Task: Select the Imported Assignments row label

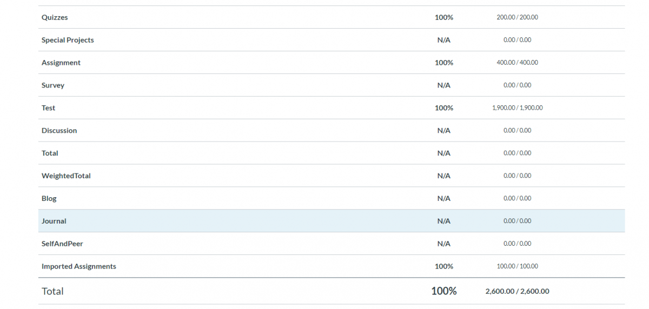Action: [x=79, y=266]
